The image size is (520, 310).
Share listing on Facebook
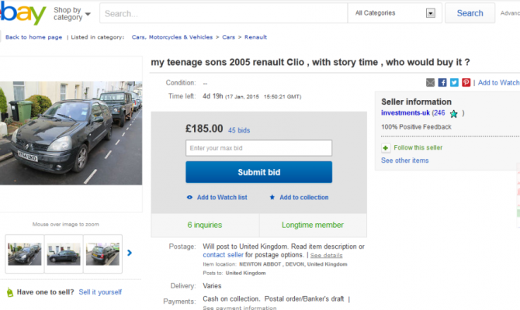point(442,83)
